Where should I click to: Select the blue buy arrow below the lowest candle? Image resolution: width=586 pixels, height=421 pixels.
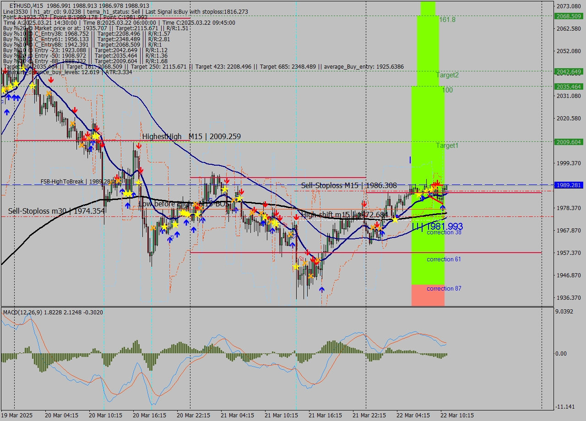[322, 290]
